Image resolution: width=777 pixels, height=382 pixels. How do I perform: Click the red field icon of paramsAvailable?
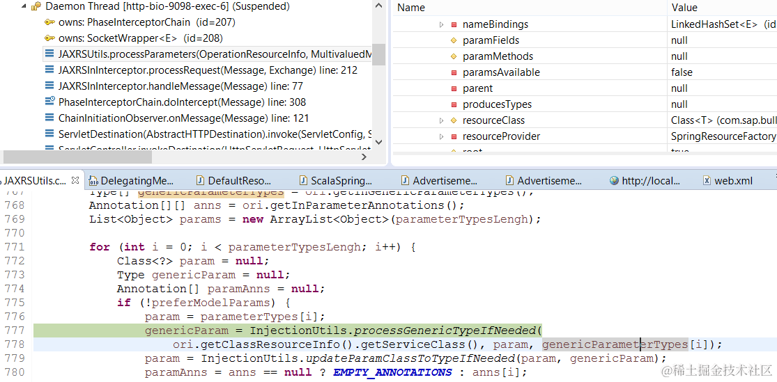click(x=454, y=72)
